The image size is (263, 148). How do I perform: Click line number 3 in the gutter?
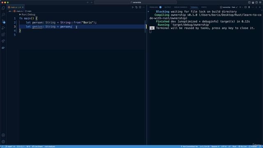(x=15, y=26)
